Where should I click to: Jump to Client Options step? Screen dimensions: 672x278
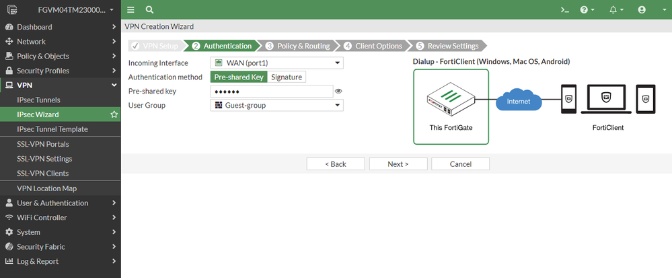(x=374, y=46)
